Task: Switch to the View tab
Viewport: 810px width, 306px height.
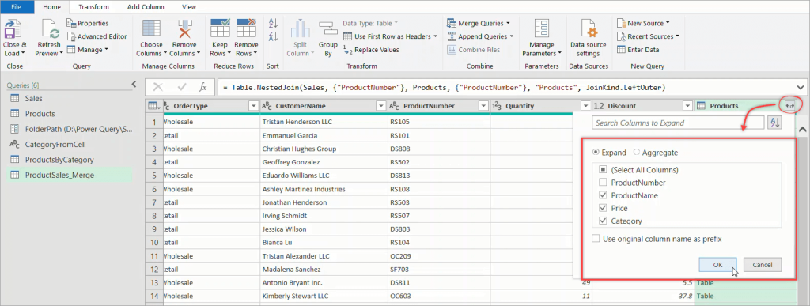Action: 189,6
